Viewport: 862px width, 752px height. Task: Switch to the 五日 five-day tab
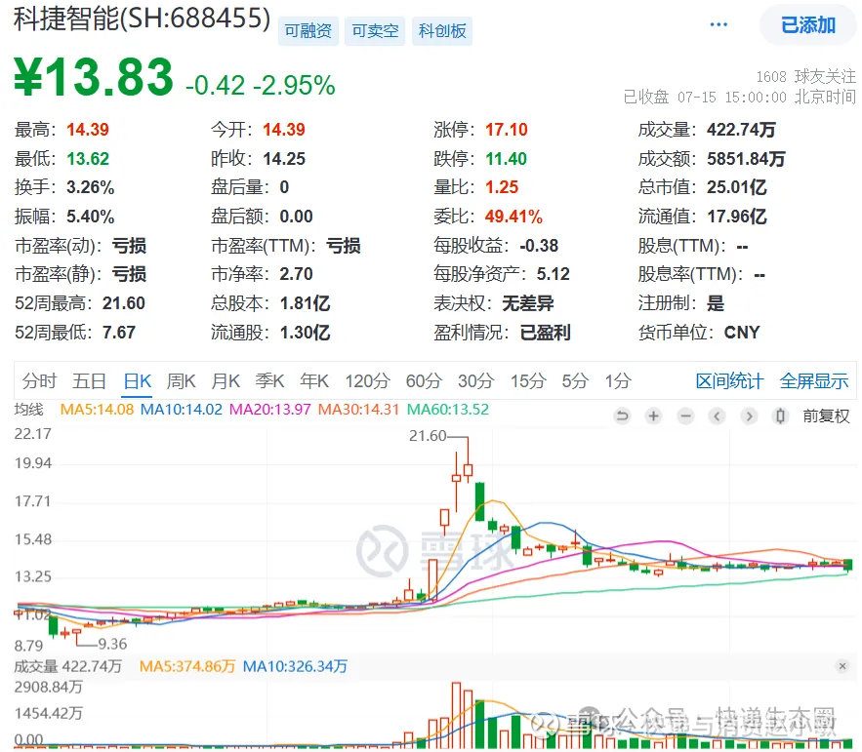coord(89,380)
